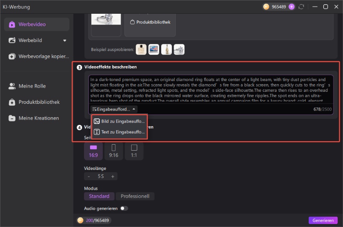Screen dimensions: 343x227
Task: Click the purple plus to add credits
Action: (292, 7)
